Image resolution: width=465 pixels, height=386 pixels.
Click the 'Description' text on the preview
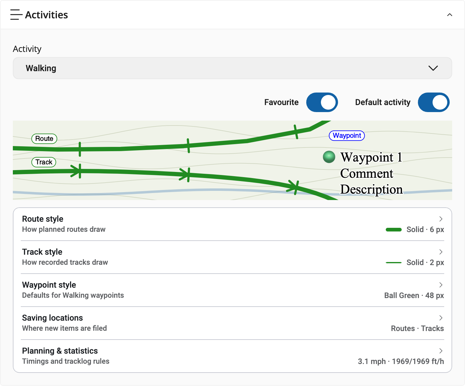point(371,189)
